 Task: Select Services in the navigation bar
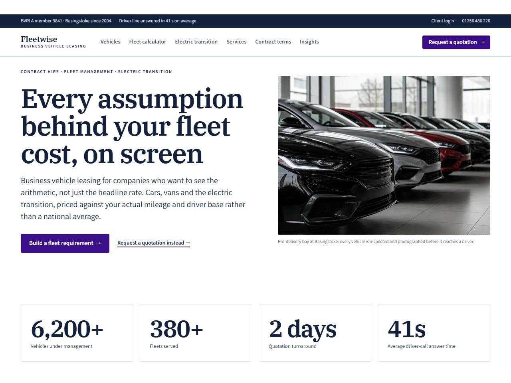236,42
